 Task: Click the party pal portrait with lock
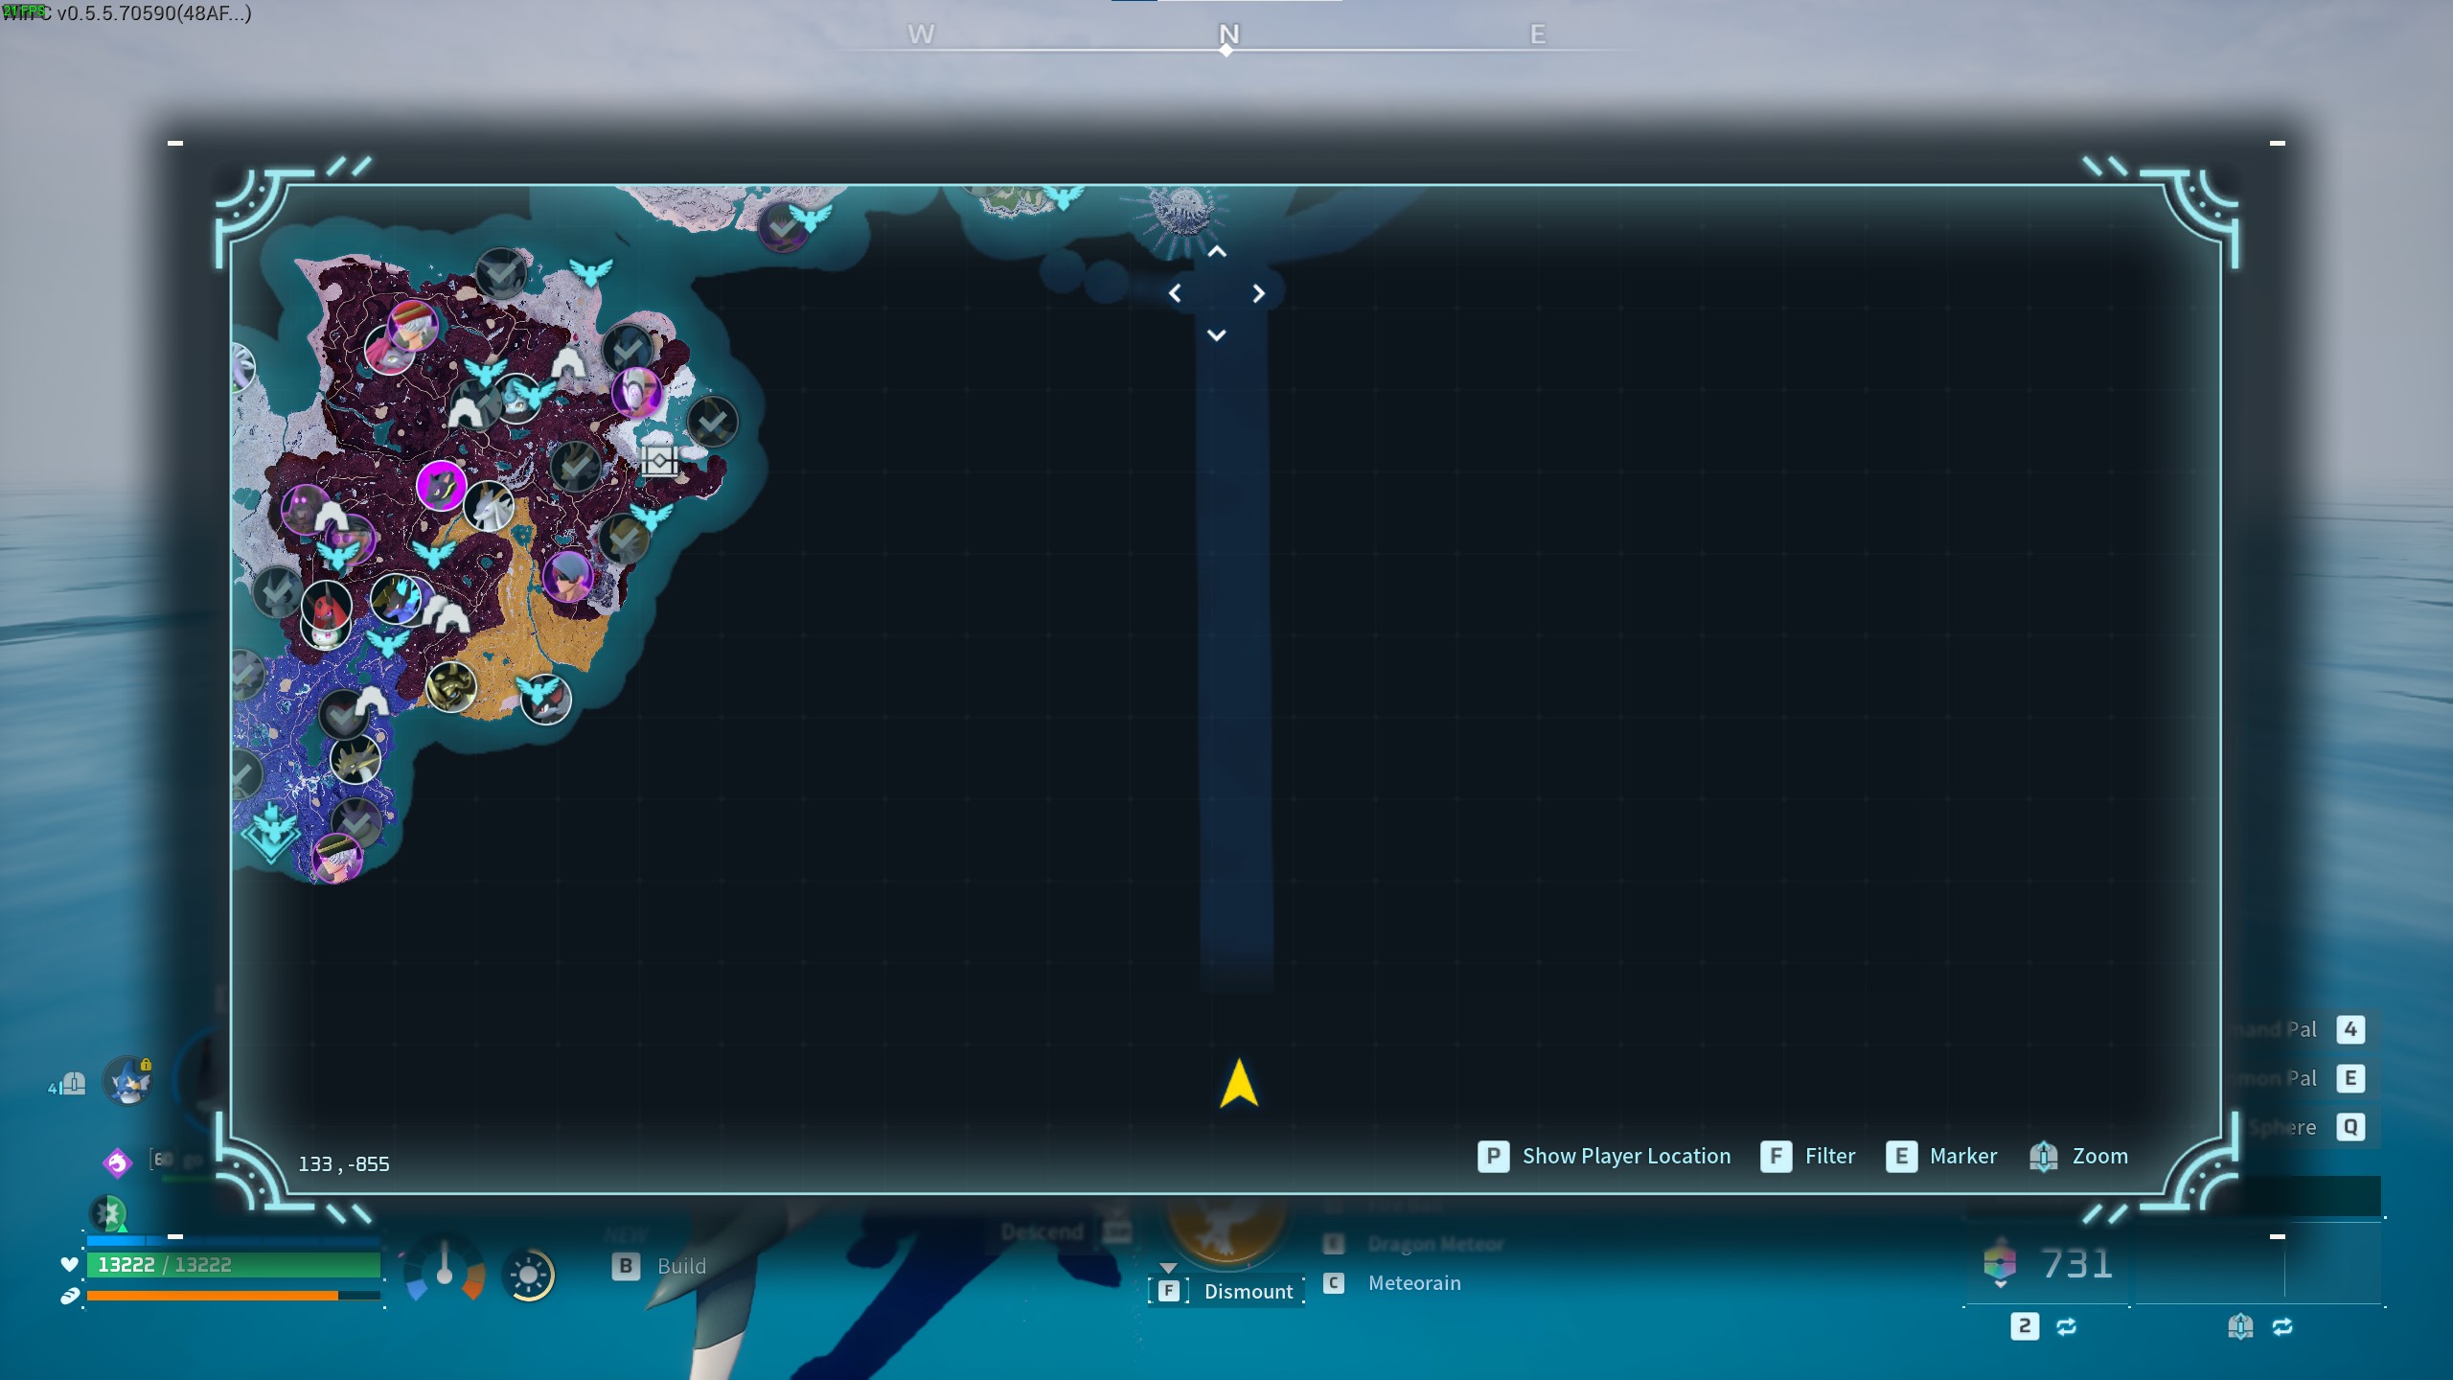(x=128, y=1081)
